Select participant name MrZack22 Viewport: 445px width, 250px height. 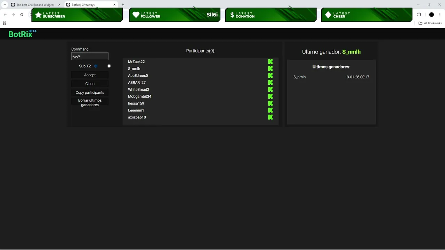(x=136, y=61)
